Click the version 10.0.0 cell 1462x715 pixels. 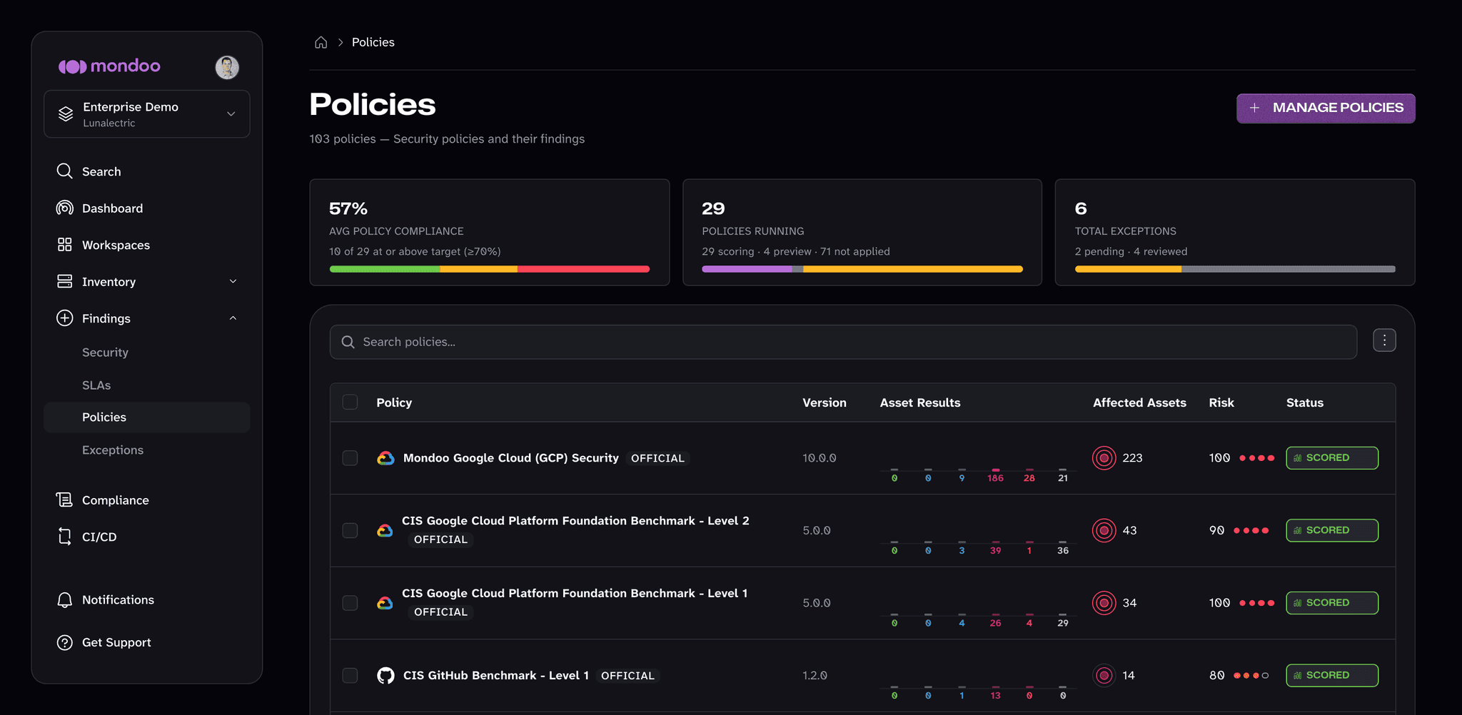820,458
